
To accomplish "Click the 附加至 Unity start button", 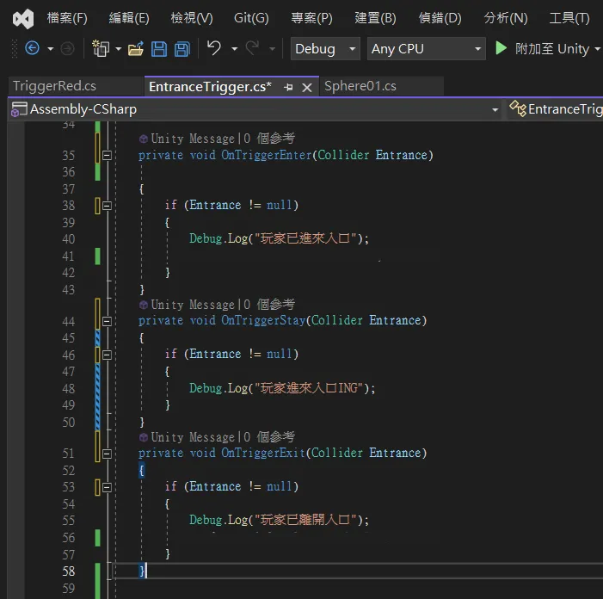I will (x=542, y=49).
